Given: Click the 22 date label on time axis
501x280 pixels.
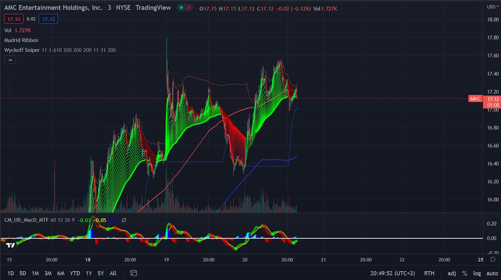Looking at the screenshot, I should (402, 259).
